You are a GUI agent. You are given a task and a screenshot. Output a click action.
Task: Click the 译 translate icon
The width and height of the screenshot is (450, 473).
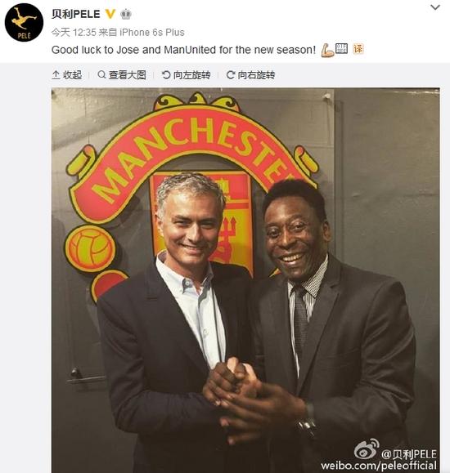tap(358, 49)
